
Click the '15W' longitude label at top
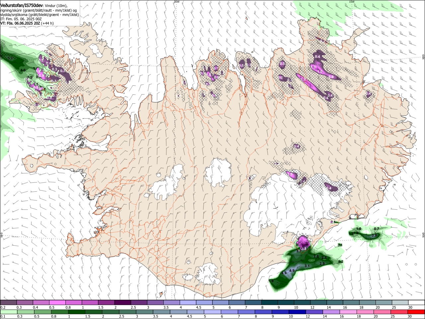point(352,2)
